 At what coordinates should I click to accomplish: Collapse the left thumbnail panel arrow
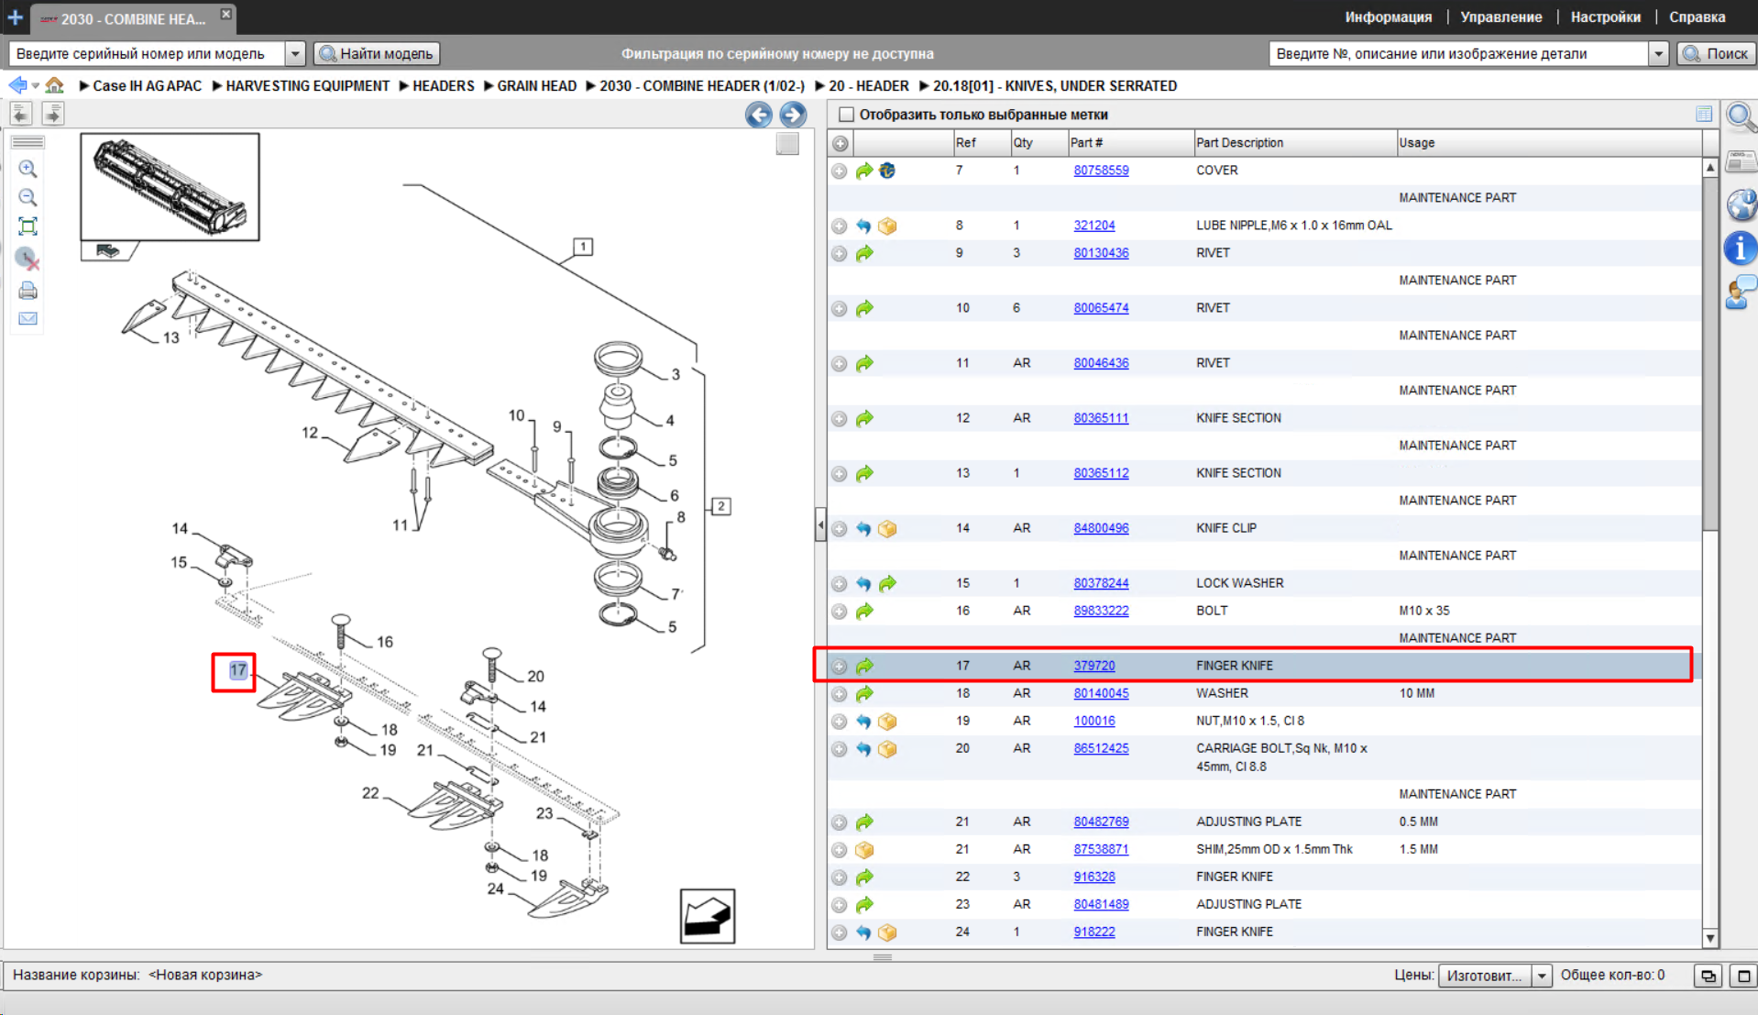click(21, 114)
